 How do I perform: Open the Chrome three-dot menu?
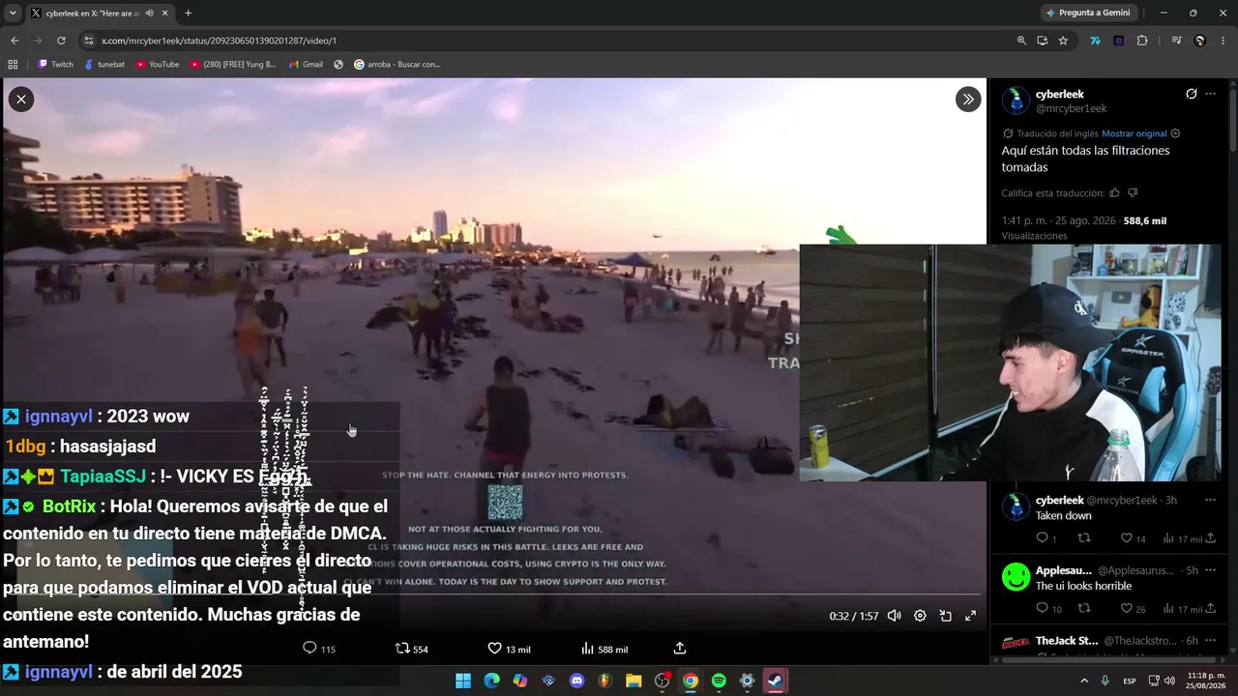pos(1223,41)
